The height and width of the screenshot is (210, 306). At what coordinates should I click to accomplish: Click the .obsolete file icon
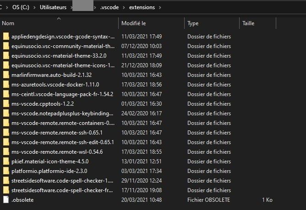[6, 200]
